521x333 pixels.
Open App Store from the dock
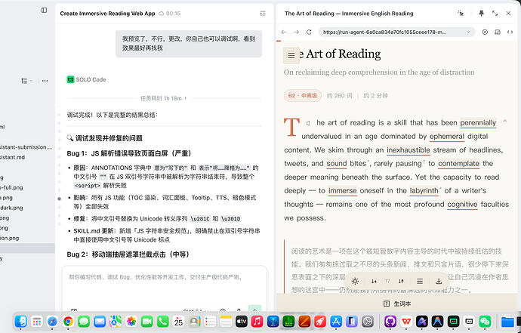pos(336,322)
